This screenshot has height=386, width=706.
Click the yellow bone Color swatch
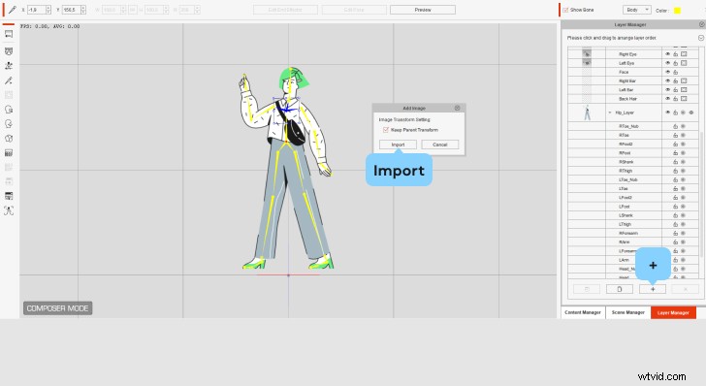click(677, 10)
